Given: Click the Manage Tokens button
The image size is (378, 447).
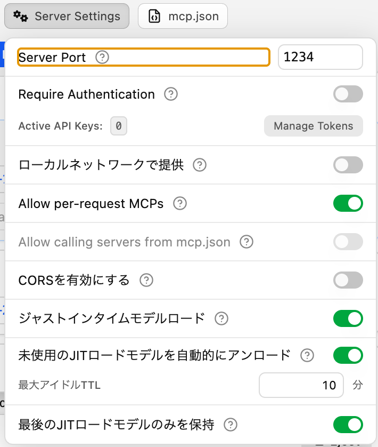Looking at the screenshot, I should tap(313, 126).
